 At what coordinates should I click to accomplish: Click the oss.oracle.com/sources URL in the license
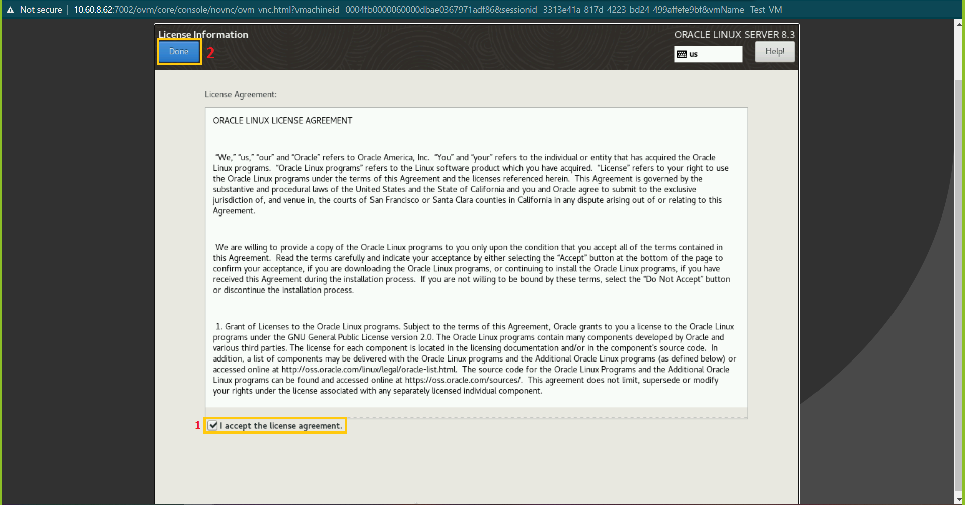point(463,380)
